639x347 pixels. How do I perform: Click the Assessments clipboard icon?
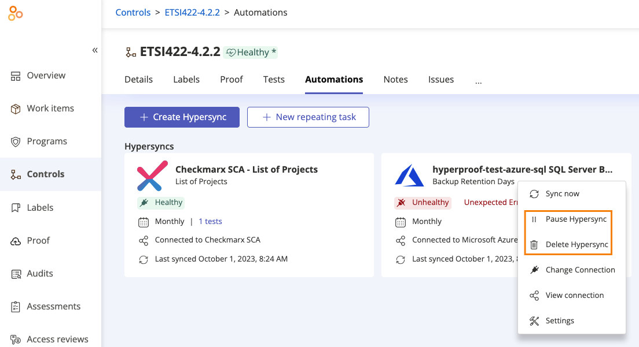16,307
